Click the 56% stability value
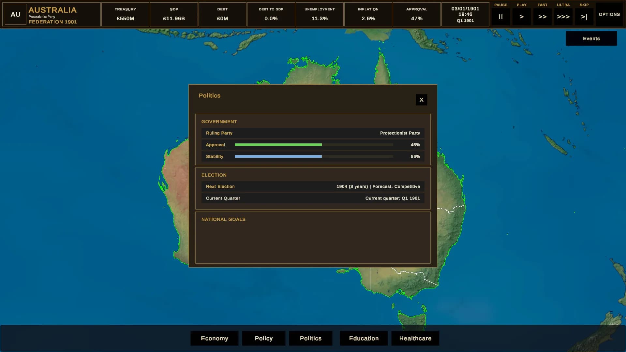The width and height of the screenshot is (626, 352). pos(415,156)
